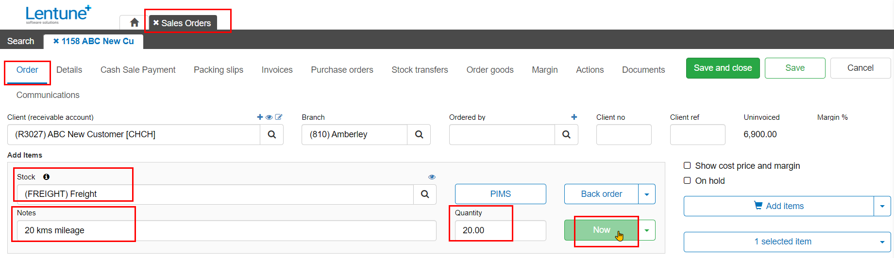Image resolution: width=894 pixels, height=258 pixels.
Task: Click the Stock search magnifier icon
Action: 425,194
